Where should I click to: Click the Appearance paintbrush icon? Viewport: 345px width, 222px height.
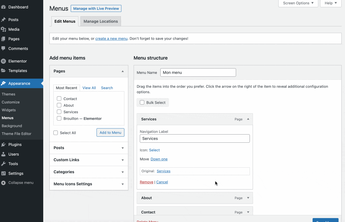pyautogui.click(x=3, y=84)
